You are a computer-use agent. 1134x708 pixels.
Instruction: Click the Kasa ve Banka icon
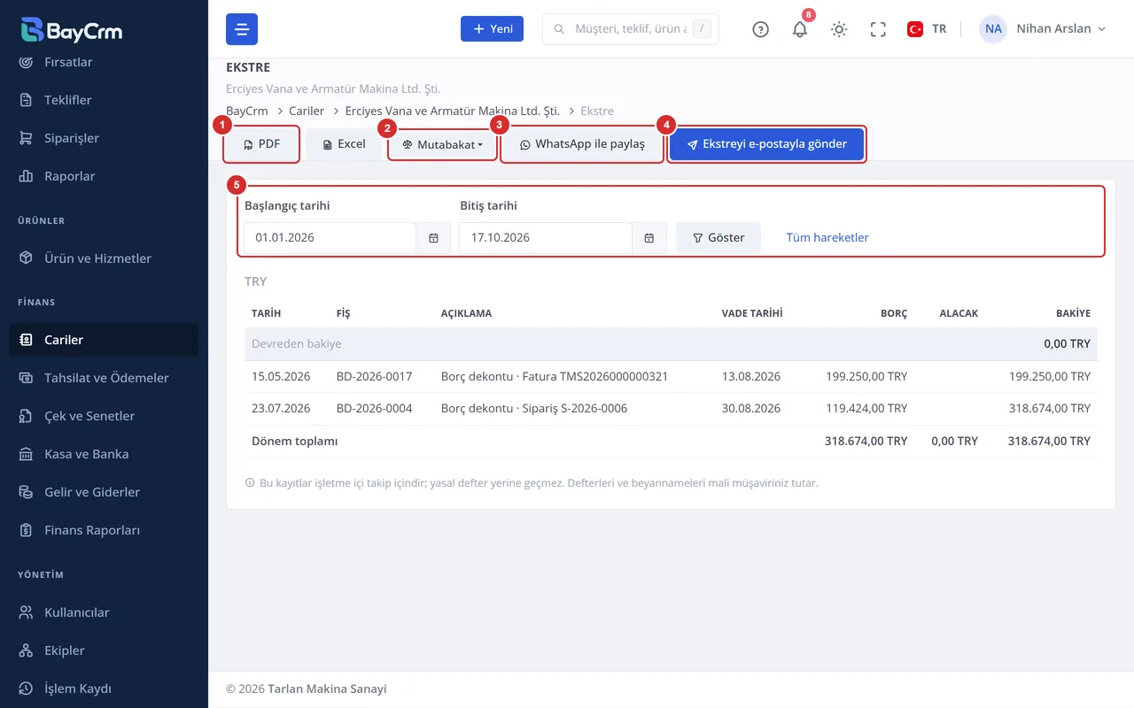tap(27, 454)
